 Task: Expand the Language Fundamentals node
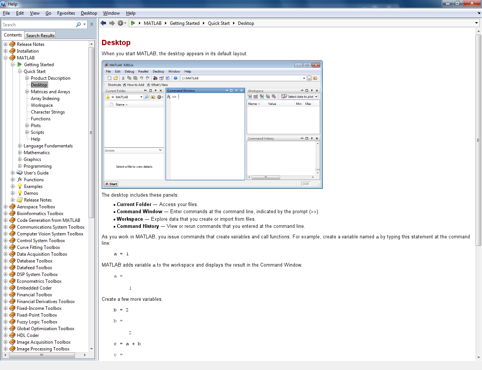click(20, 146)
